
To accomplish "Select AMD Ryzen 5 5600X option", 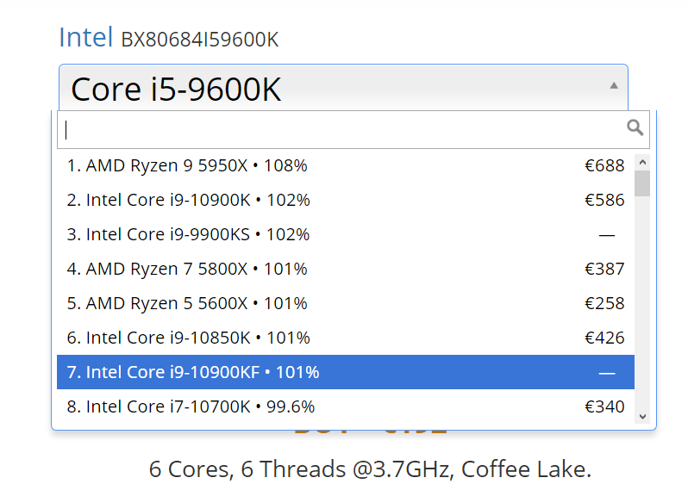I will point(346,303).
